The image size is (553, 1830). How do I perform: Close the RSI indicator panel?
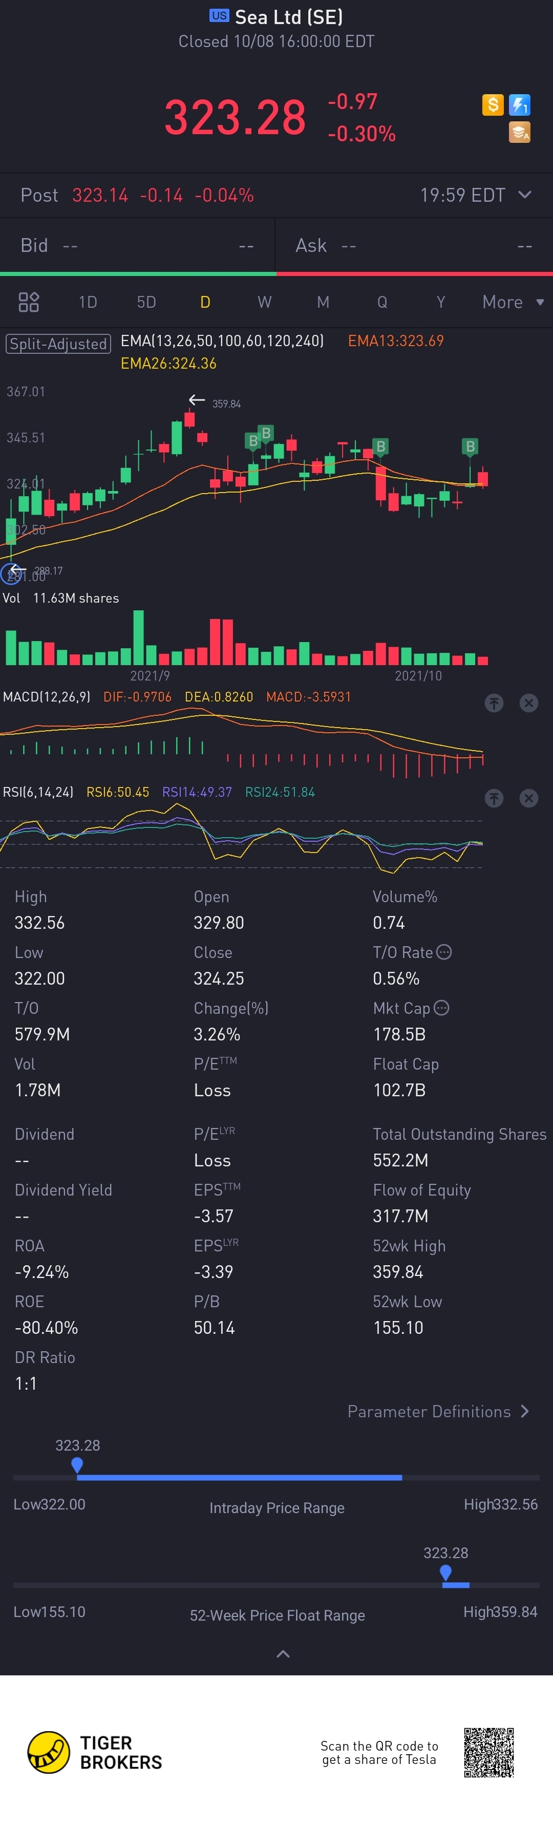click(529, 798)
